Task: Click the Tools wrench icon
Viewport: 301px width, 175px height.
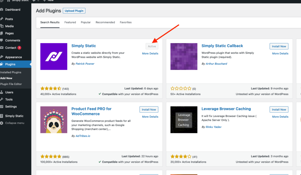Action: click(1, 99)
